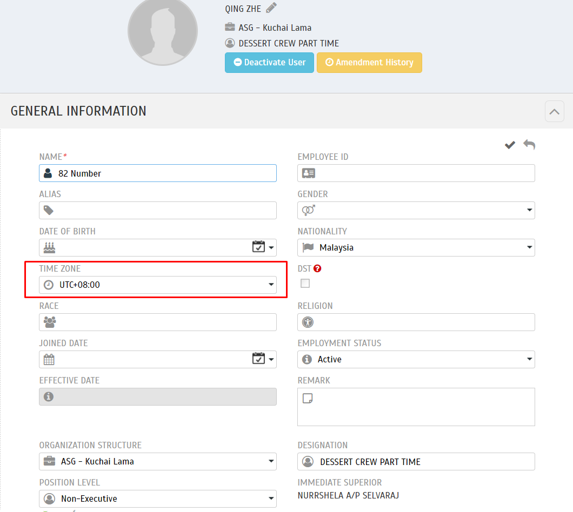Screen dimensions: 573x512
Task: Click the ID card icon in Employee ID field
Action: (x=308, y=173)
